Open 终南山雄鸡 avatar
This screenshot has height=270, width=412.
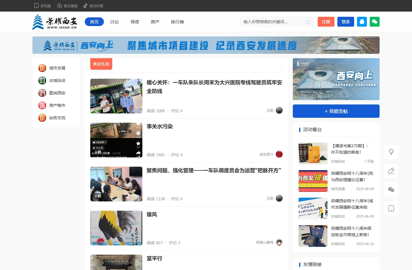[279, 242]
